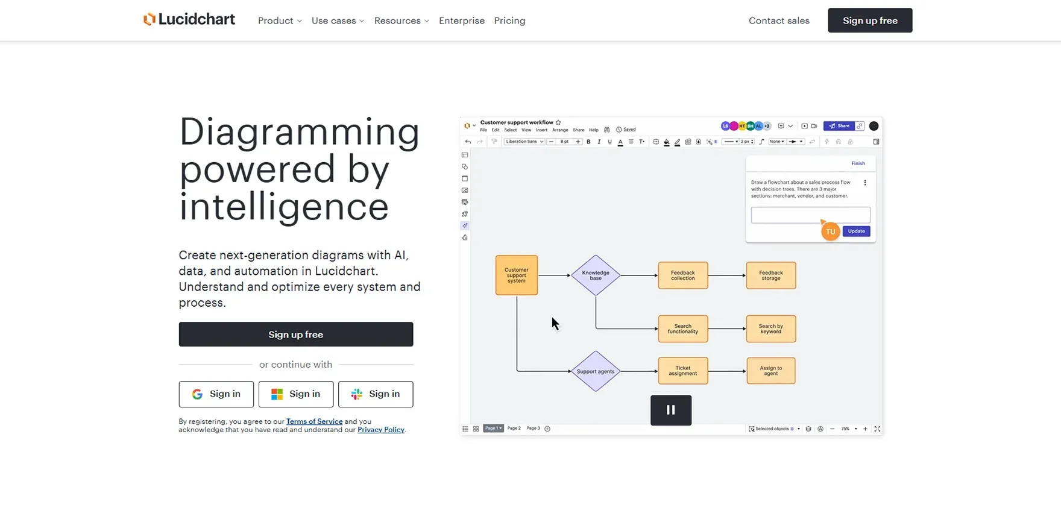Open the text color picker
This screenshot has height=525, width=1061.
620,142
